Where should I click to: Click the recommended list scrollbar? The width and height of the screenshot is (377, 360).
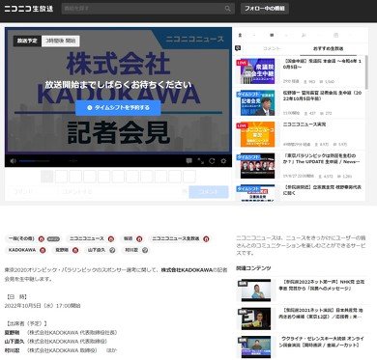[x=366, y=73]
